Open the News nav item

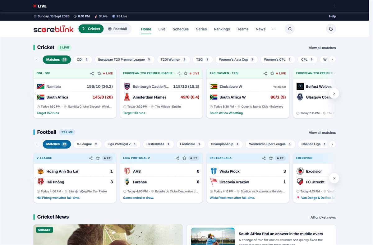[260, 29]
